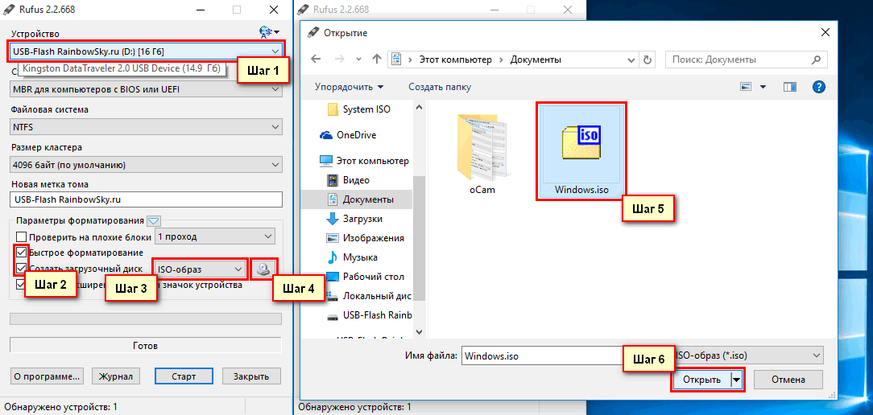Open the Журнал log button
Screen dimensions: 873x415
(x=116, y=376)
